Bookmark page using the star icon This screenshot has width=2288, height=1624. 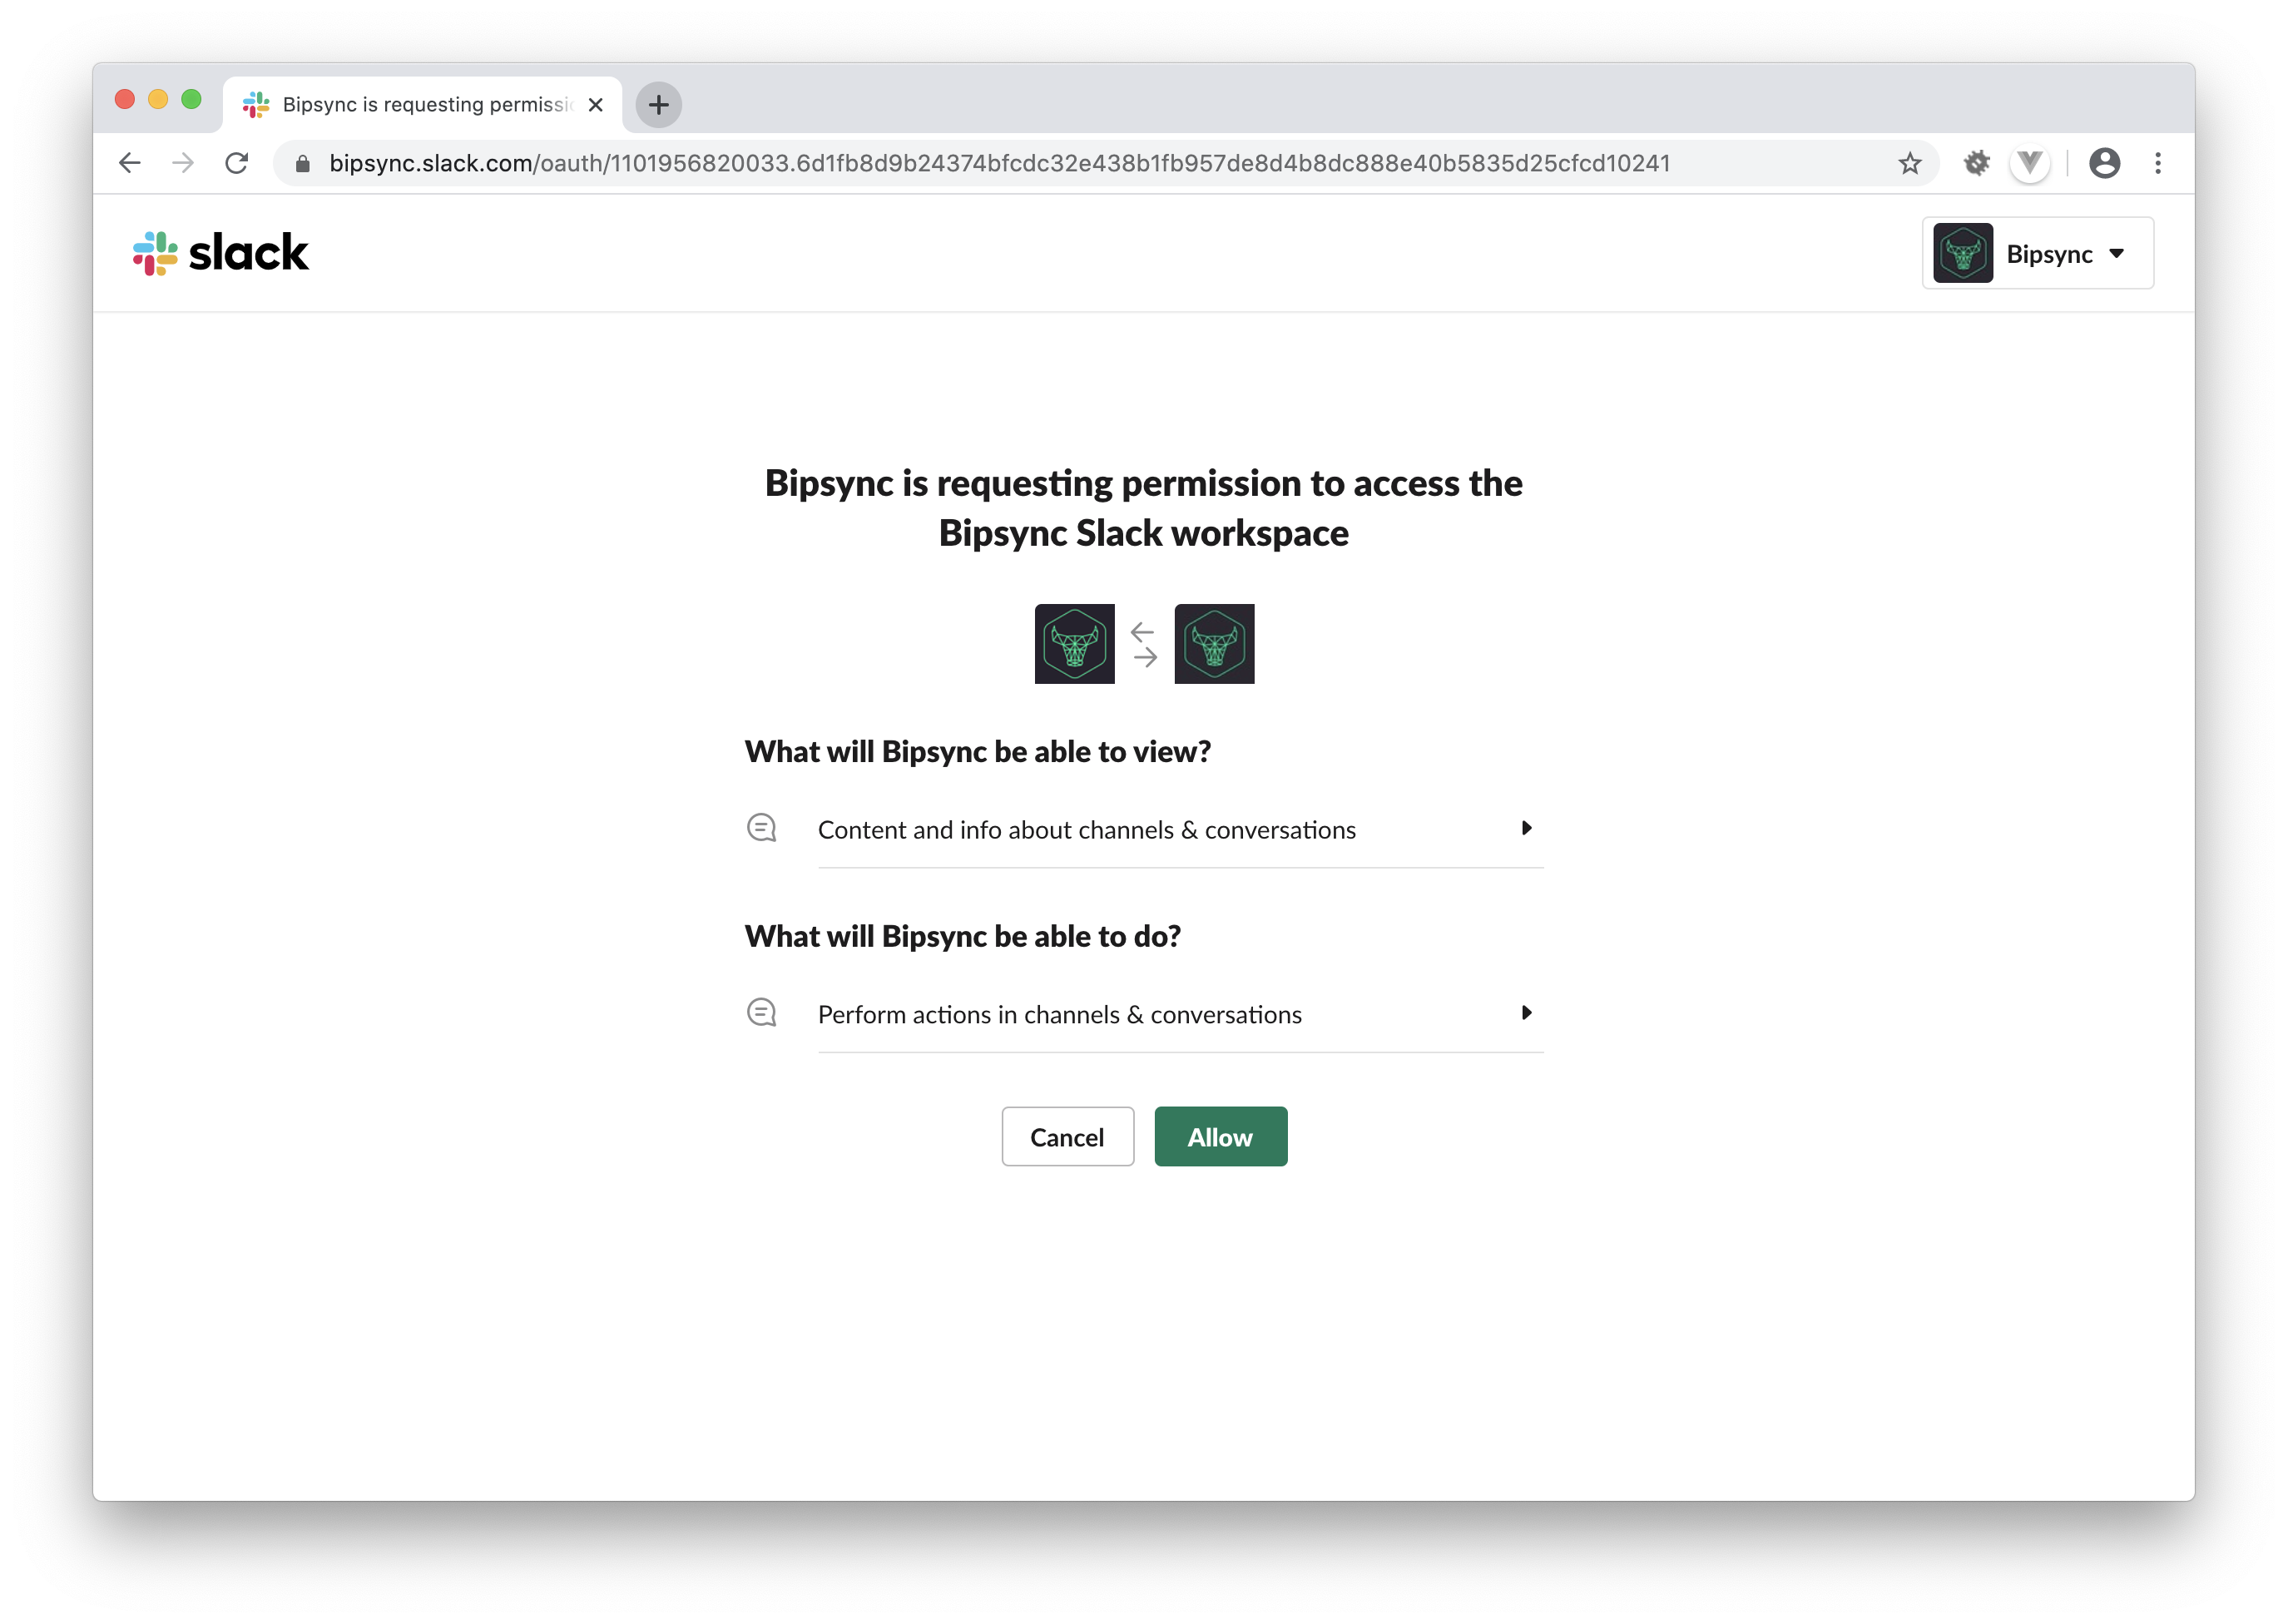click(1909, 163)
